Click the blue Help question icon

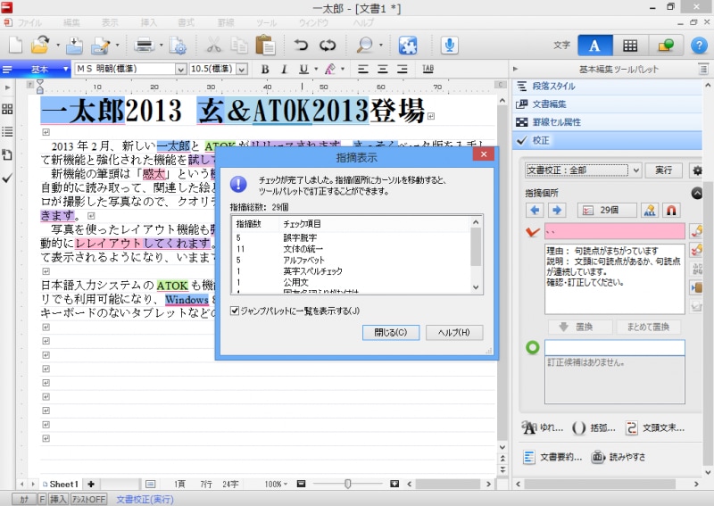point(699,46)
